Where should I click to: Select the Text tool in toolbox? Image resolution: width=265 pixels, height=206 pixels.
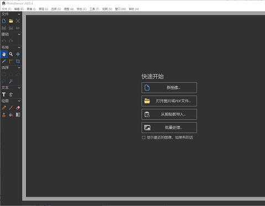tap(4, 94)
